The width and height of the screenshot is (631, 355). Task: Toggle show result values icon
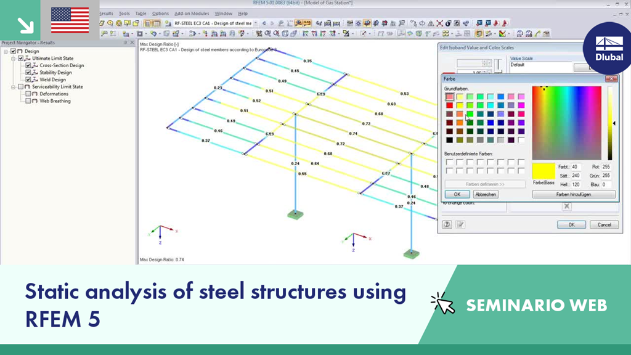(307, 23)
